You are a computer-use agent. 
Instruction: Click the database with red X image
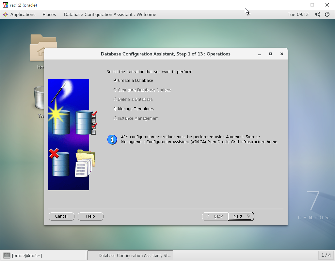coord(59,162)
